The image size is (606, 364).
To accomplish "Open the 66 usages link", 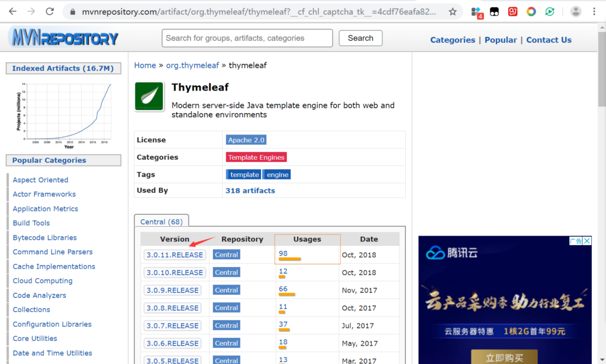I will coord(283,289).
